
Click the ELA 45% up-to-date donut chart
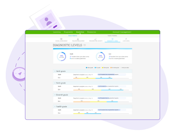[100, 57]
